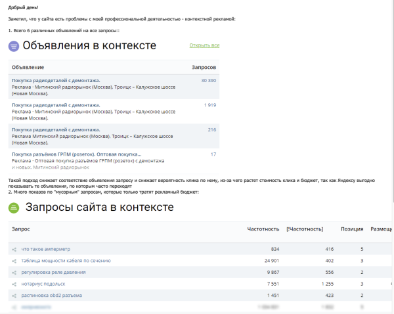Open the "Открыть все" link
Viewport: 394px width, 314px height.
[x=204, y=45]
